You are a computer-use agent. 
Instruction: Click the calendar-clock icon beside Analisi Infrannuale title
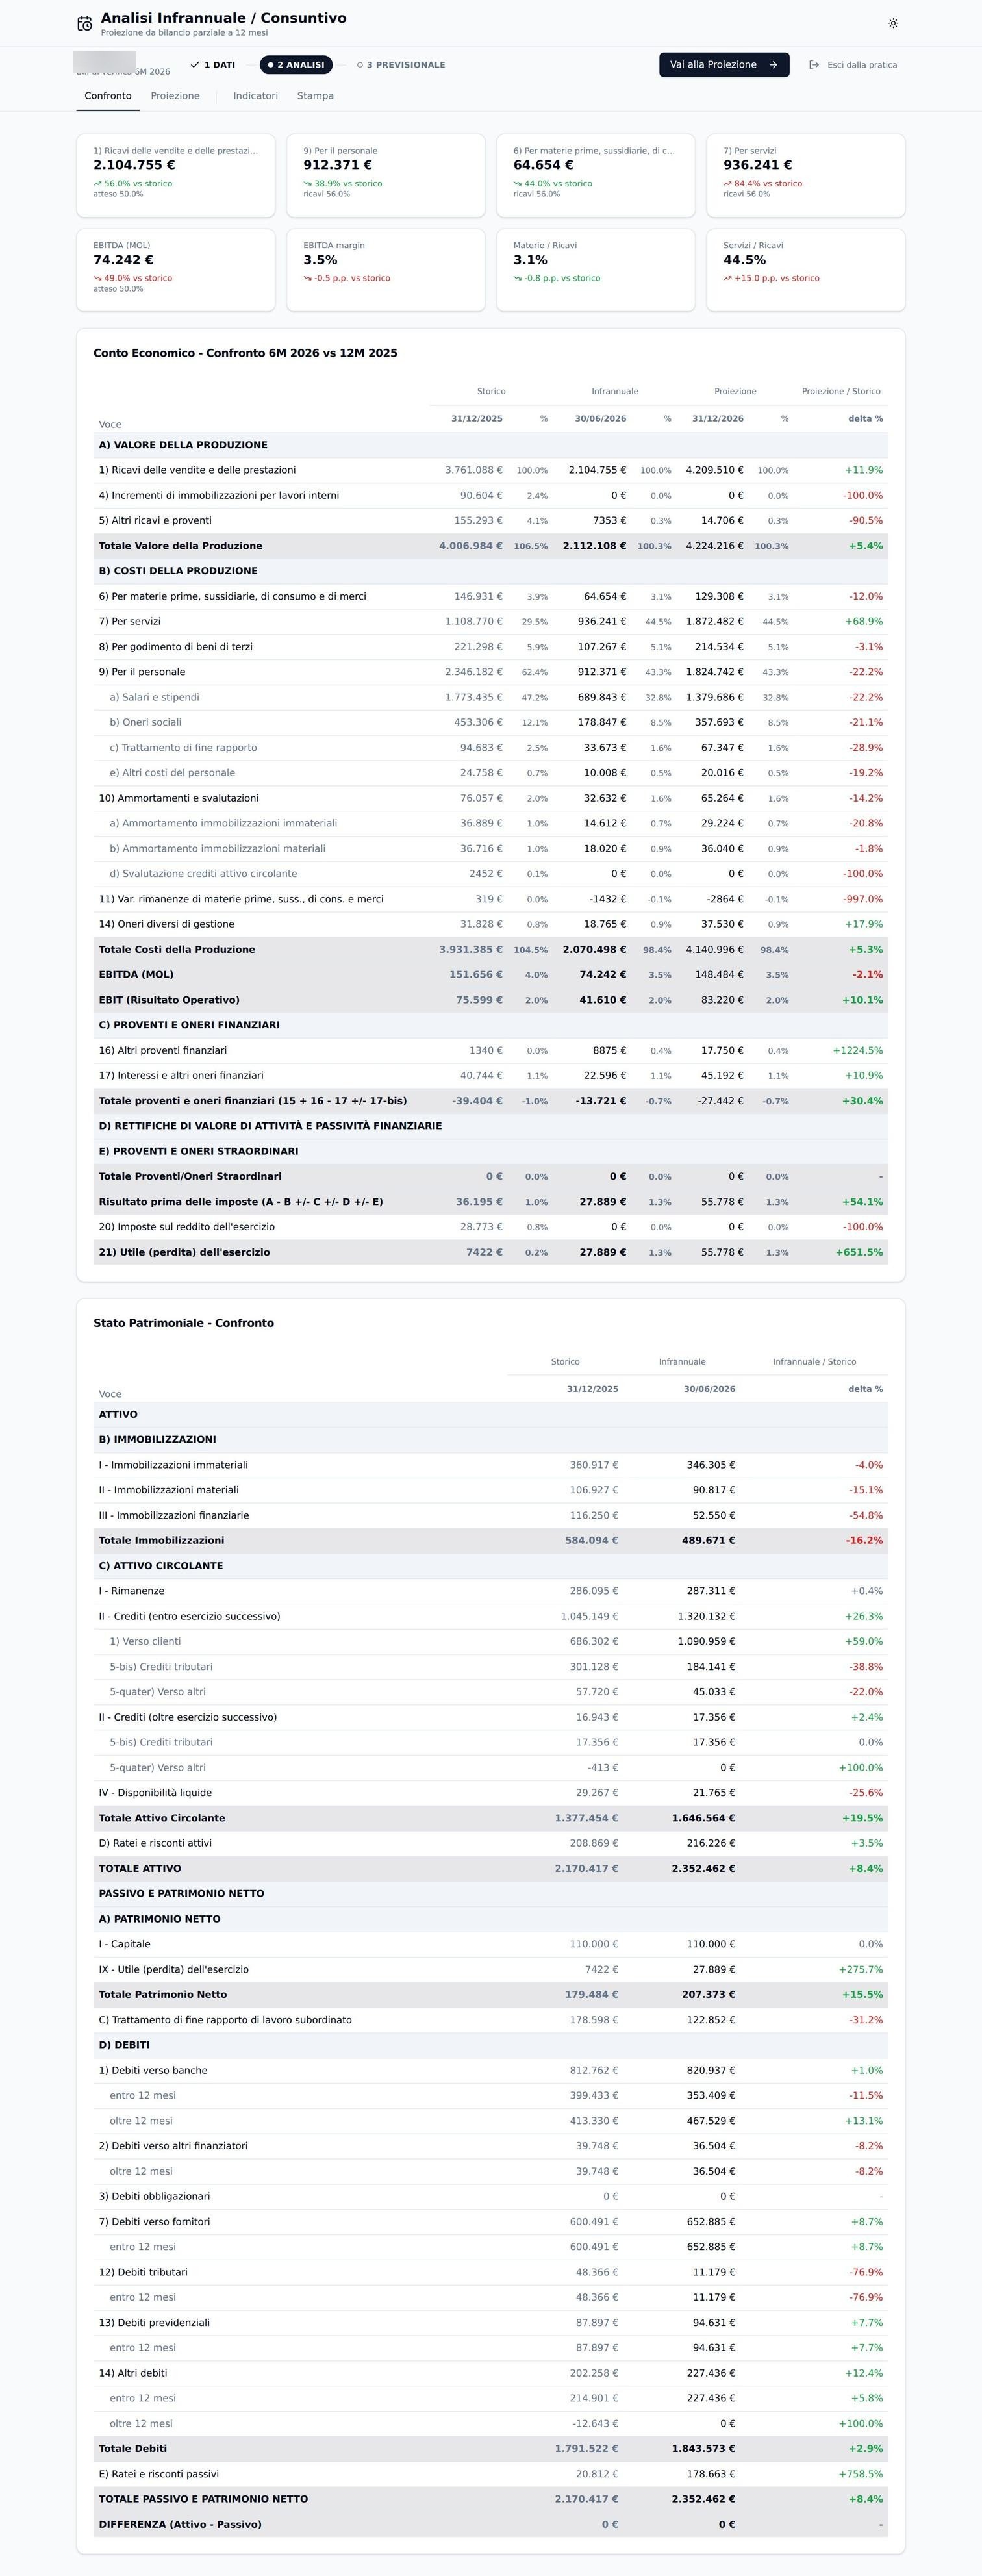pyautogui.click(x=85, y=23)
